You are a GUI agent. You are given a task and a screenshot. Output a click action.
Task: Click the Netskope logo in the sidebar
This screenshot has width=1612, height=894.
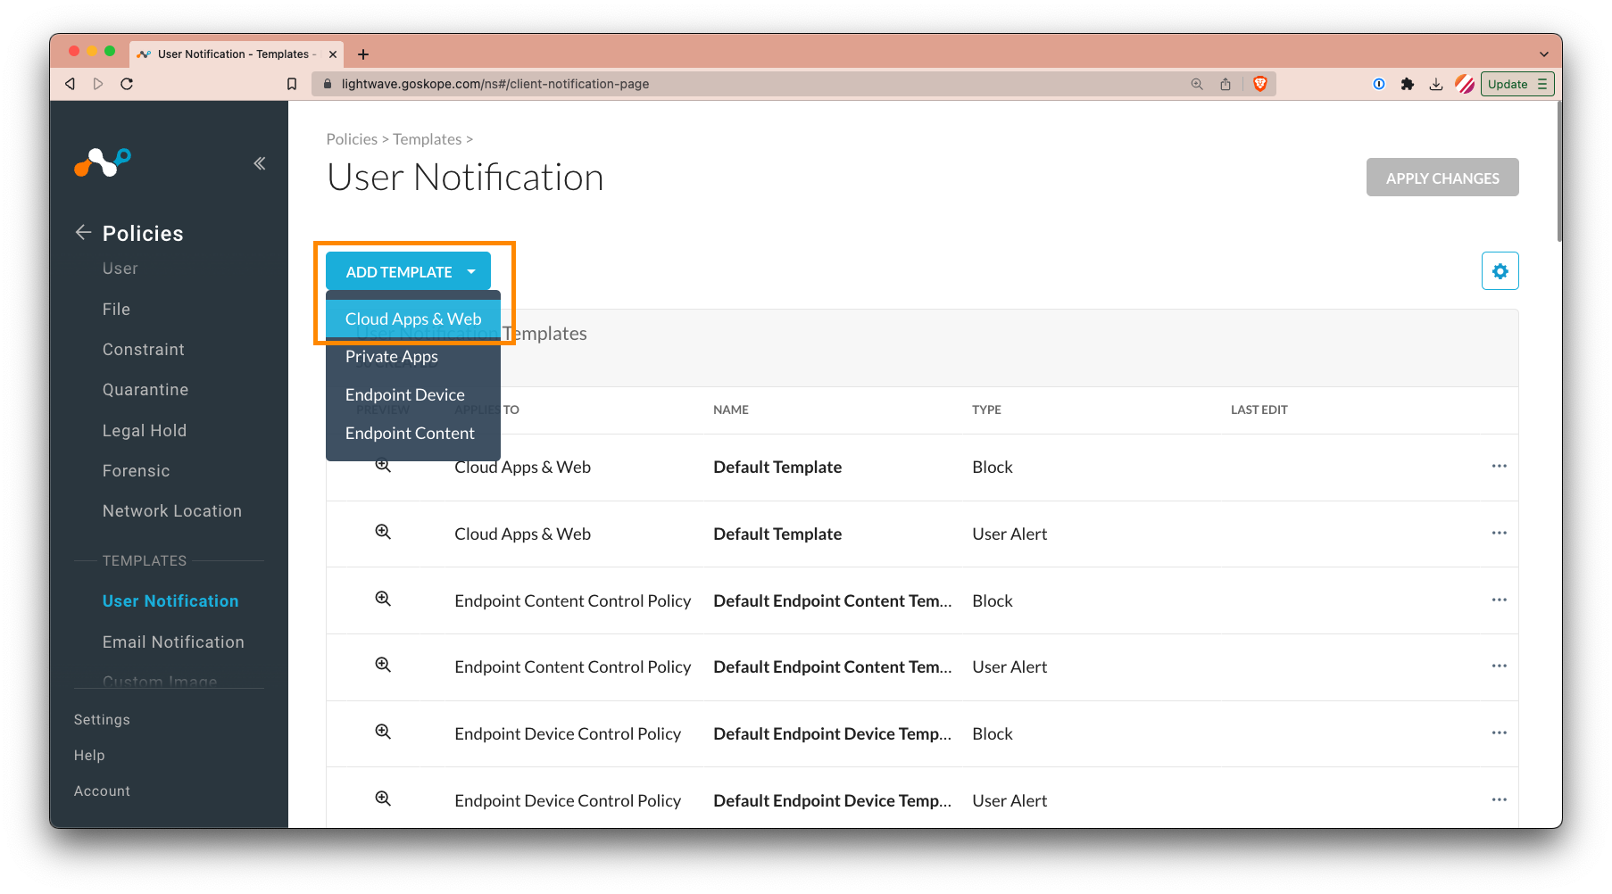[x=102, y=162]
